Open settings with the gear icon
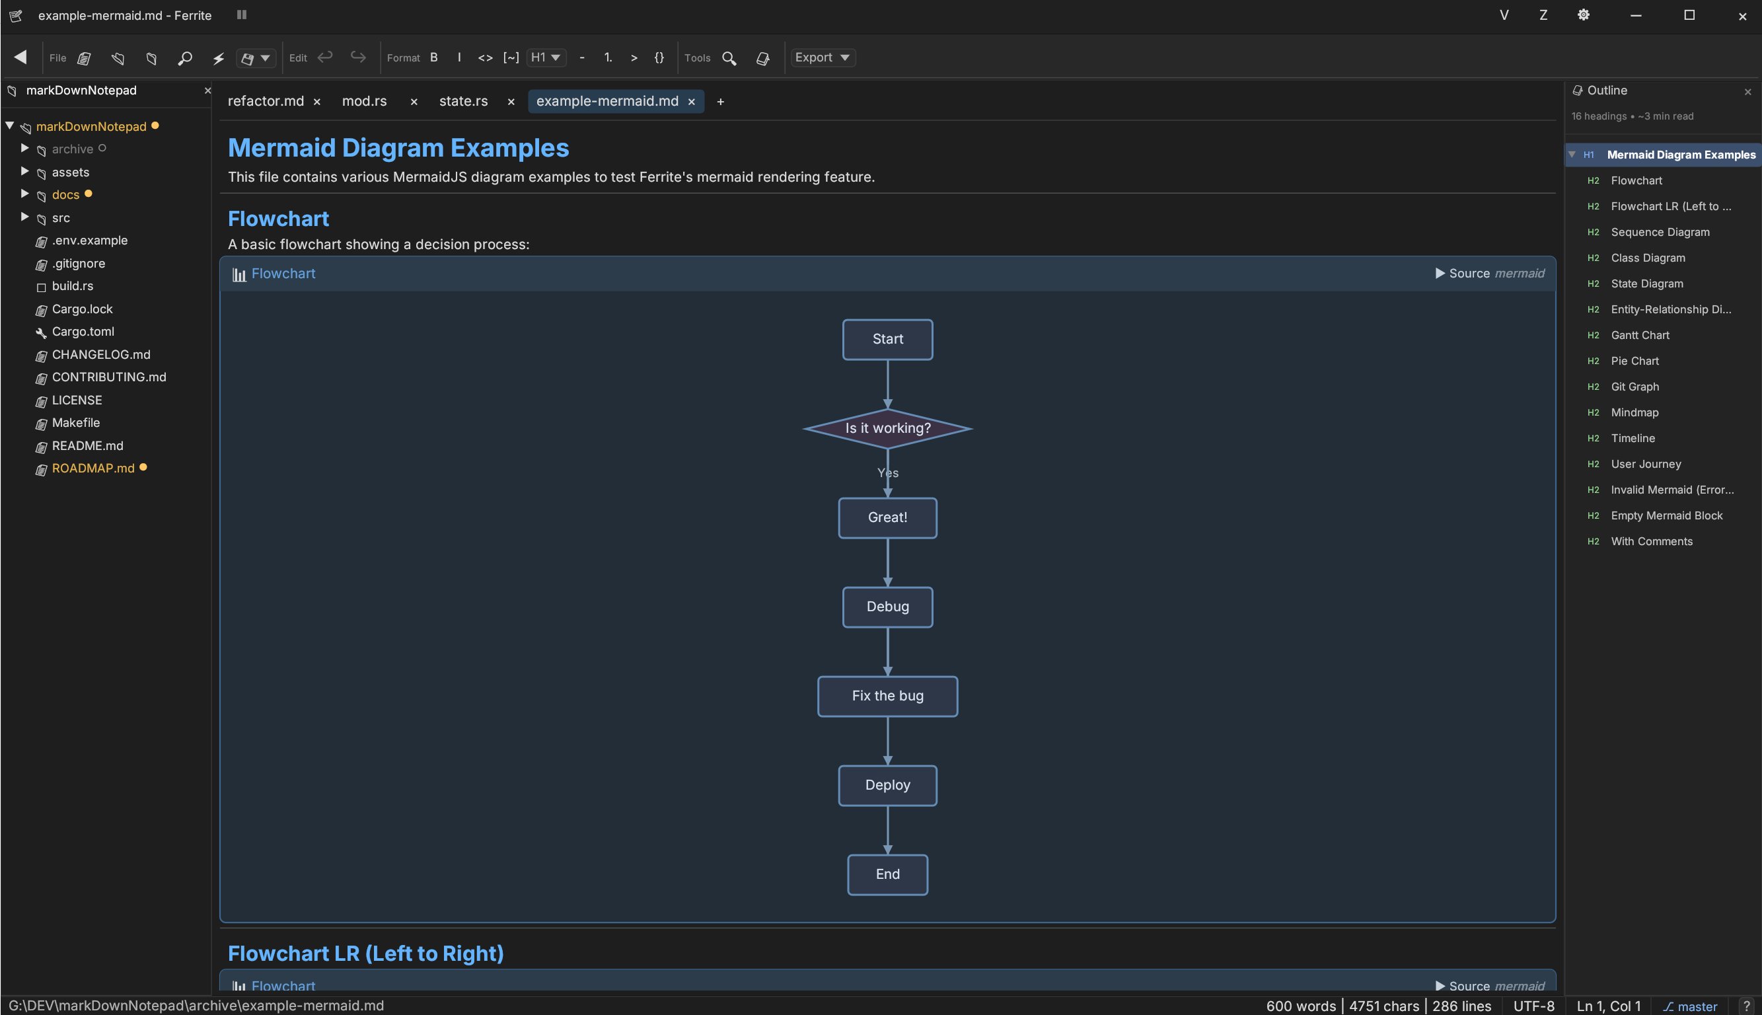The width and height of the screenshot is (1762, 1015). coord(1583,15)
